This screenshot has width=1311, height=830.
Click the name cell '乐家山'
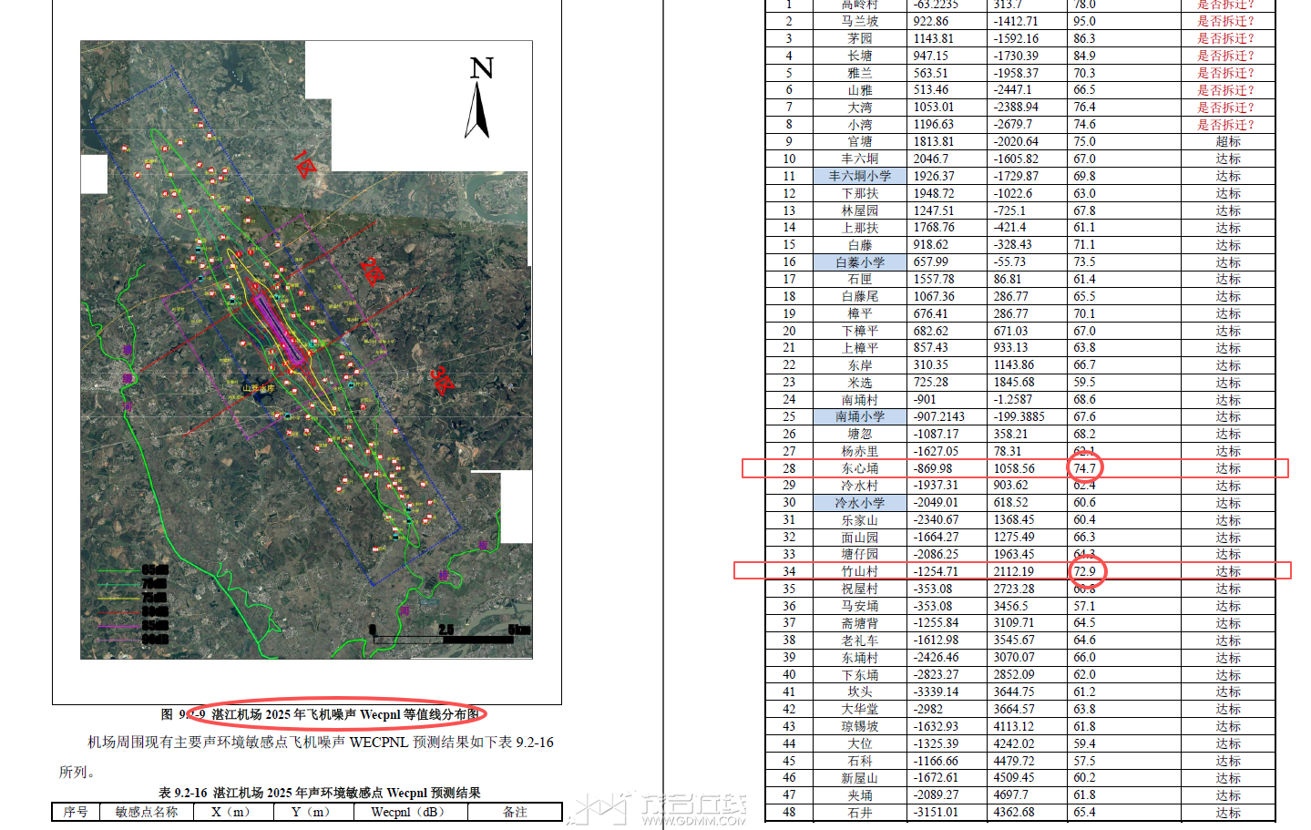(x=859, y=520)
